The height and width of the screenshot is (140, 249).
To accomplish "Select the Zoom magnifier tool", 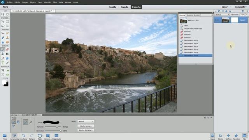I will point(3,14).
